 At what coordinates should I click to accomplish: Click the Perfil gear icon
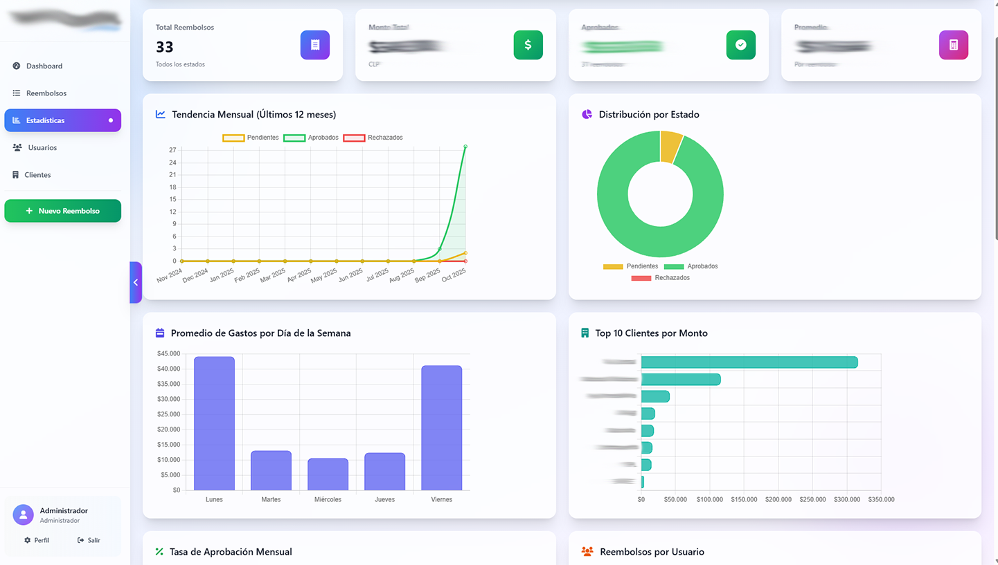pyautogui.click(x=28, y=540)
